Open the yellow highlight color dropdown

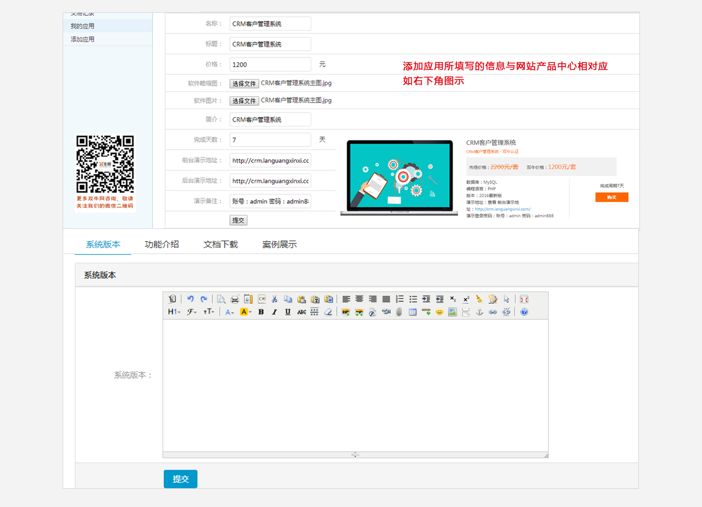pos(246,312)
